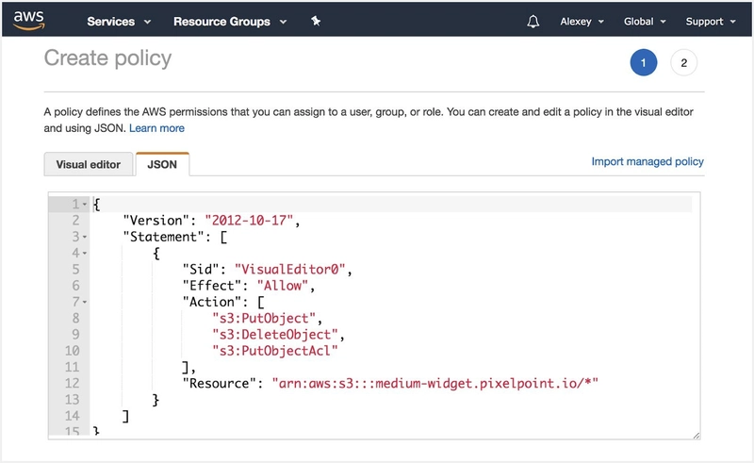Go to step 2 indicator

pos(683,63)
